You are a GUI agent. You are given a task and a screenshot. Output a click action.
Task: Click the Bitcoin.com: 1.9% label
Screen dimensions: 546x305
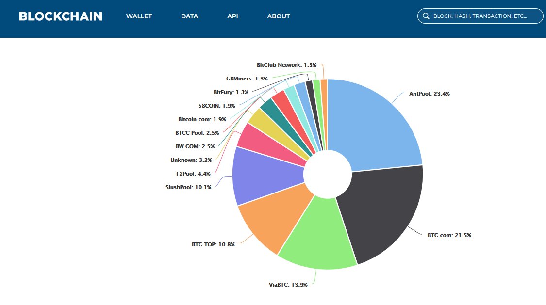coord(202,119)
